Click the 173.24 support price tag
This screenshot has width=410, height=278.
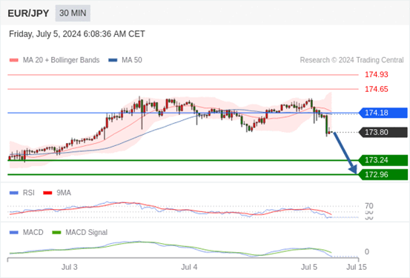383,160
